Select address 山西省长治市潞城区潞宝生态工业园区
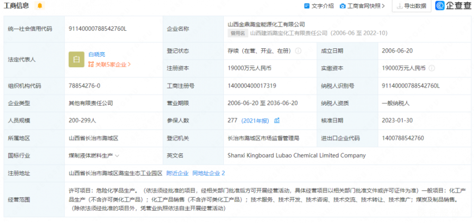Image resolution: width=474 pixels, height=223 pixels. tap(116, 173)
